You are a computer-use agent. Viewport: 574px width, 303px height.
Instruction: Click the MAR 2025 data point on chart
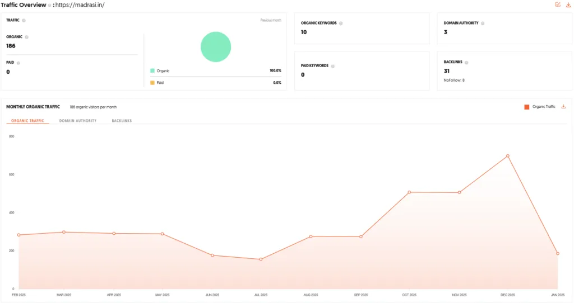tap(64, 232)
